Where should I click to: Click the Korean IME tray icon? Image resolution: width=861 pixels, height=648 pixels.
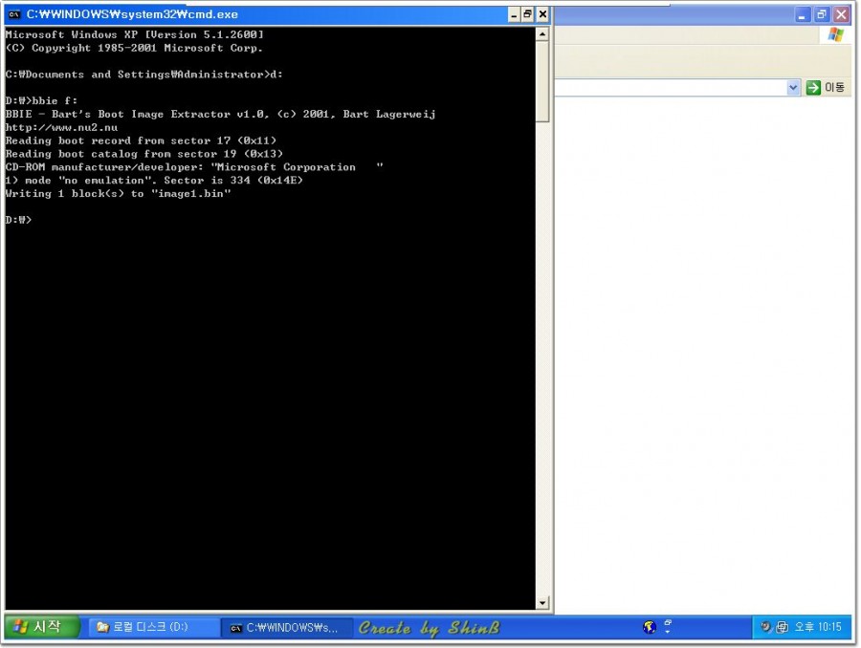coord(783,627)
